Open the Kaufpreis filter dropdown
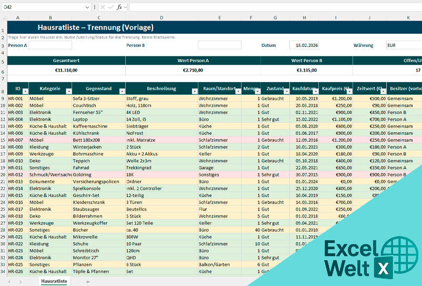The width and height of the screenshot is (422, 286). click(x=349, y=91)
